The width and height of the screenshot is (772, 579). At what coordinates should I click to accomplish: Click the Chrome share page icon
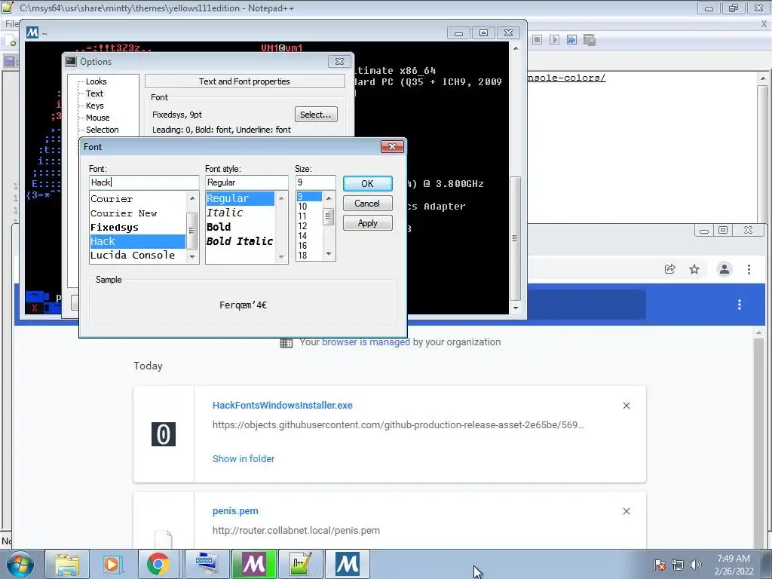669,269
